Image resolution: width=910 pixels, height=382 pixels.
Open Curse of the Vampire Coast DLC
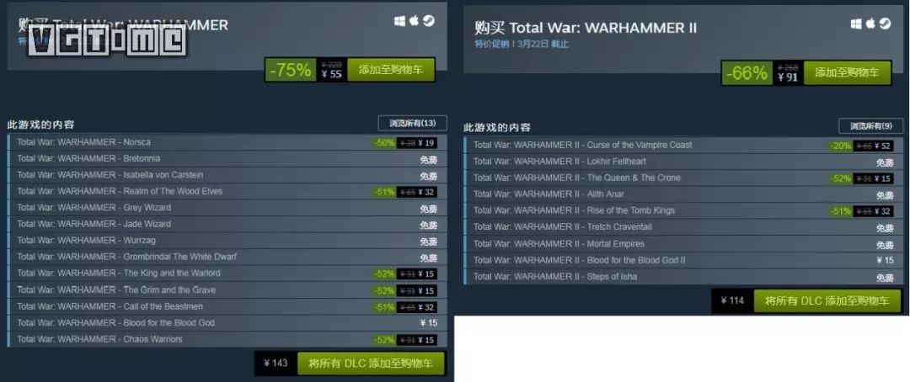click(683, 146)
